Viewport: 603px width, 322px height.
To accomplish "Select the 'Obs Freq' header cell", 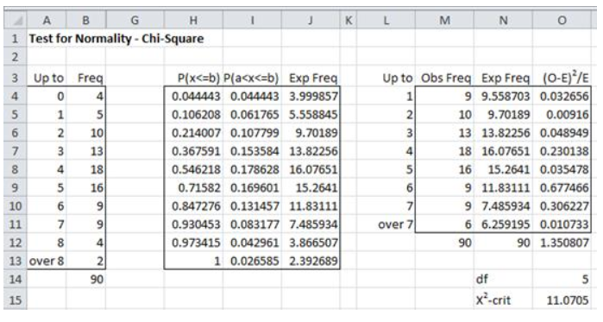I will [x=444, y=78].
